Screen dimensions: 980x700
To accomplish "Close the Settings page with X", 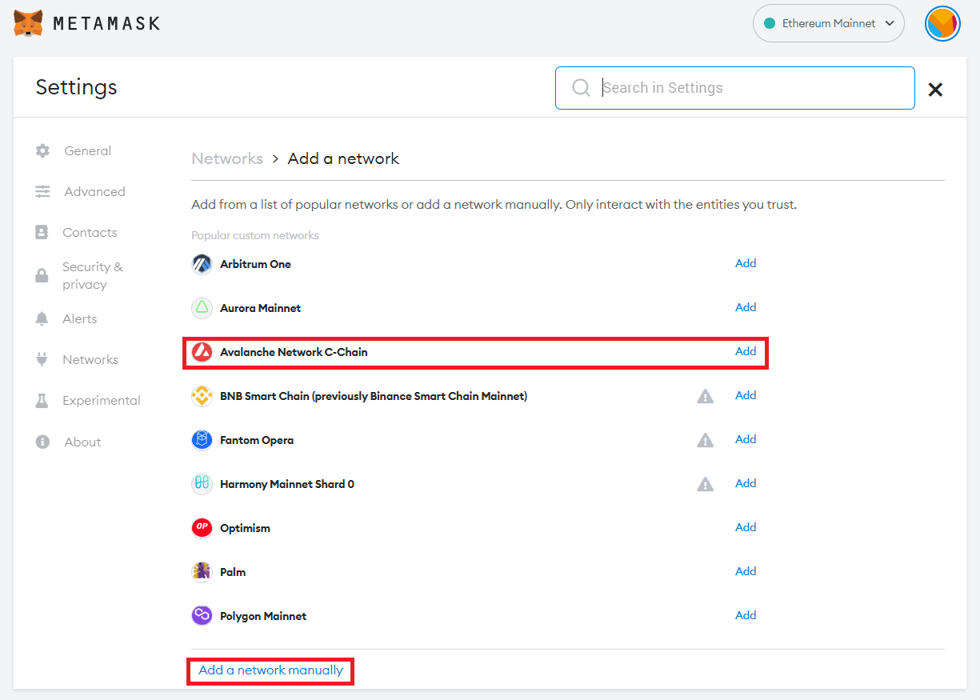I will [x=935, y=90].
